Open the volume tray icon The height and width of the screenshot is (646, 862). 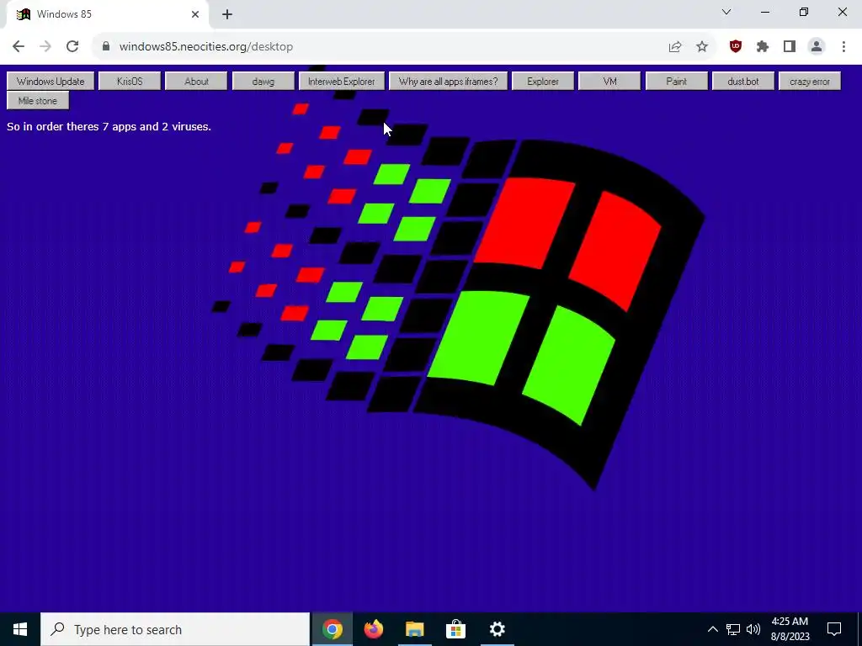(x=753, y=629)
